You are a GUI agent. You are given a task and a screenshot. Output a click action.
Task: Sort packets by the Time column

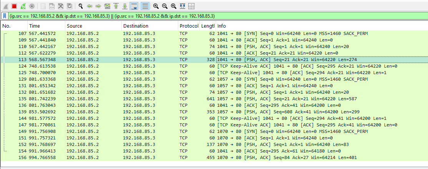[45, 26]
